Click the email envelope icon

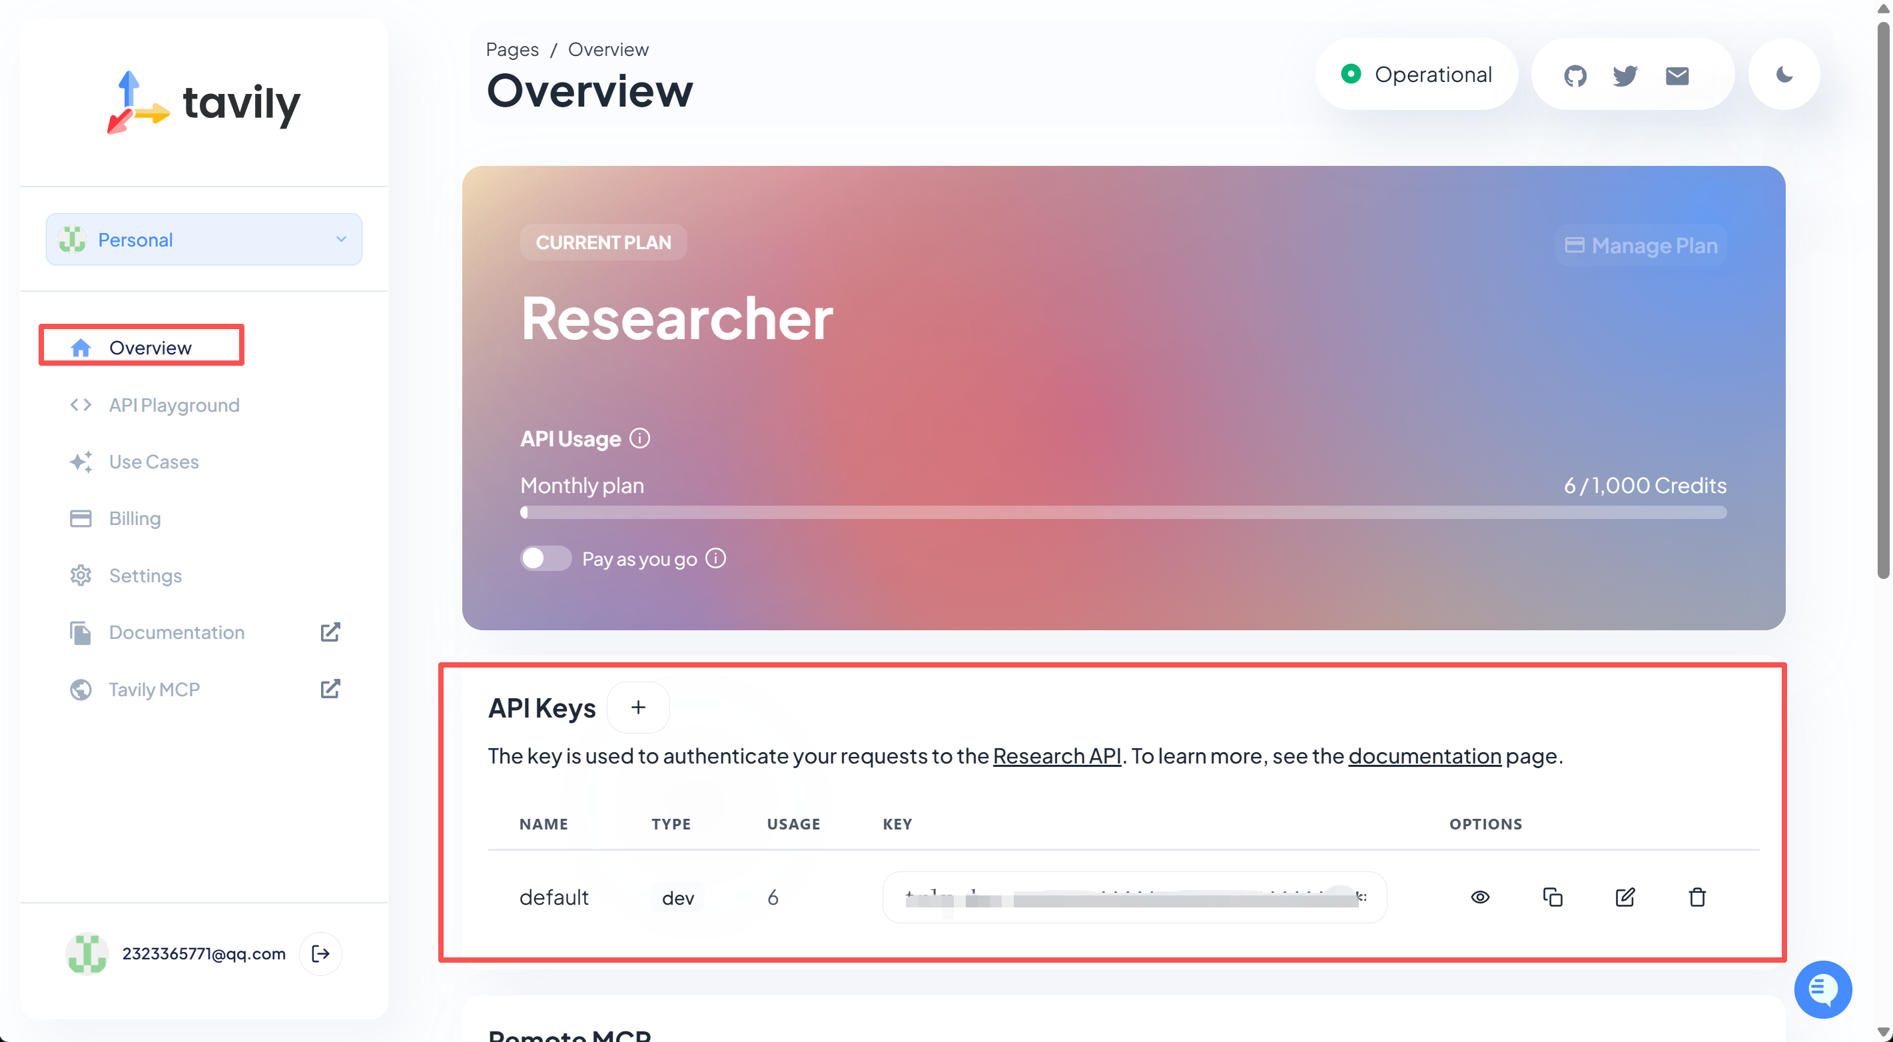click(1677, 75)
